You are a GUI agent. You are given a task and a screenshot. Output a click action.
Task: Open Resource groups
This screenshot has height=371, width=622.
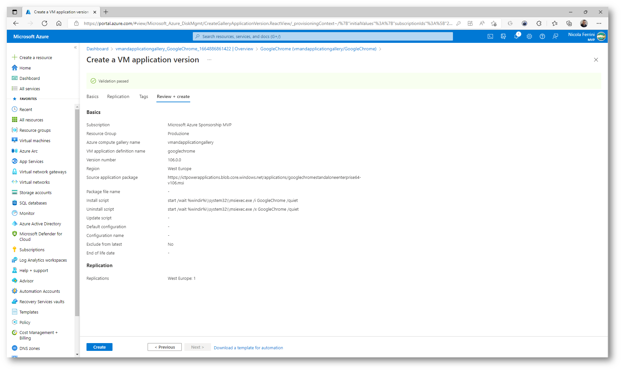coord(32,130)
